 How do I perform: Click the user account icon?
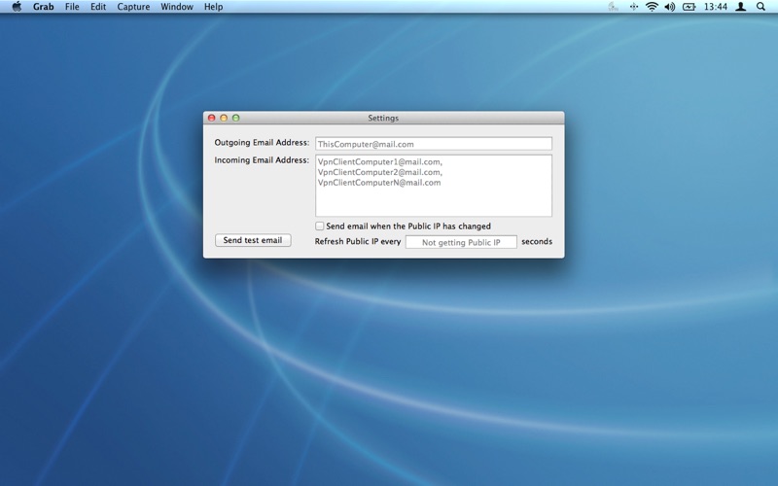740,7
